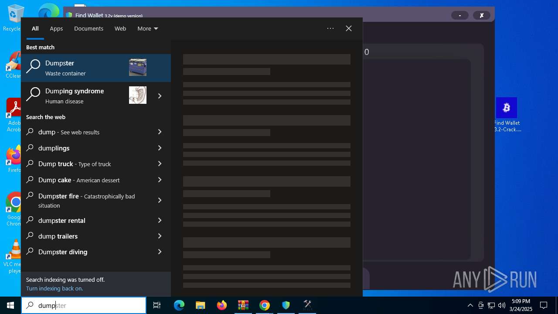Launch Microsoft Edge from the taskbar
Image resolution: width=558 pixels, height=314 pixels.
179,305
